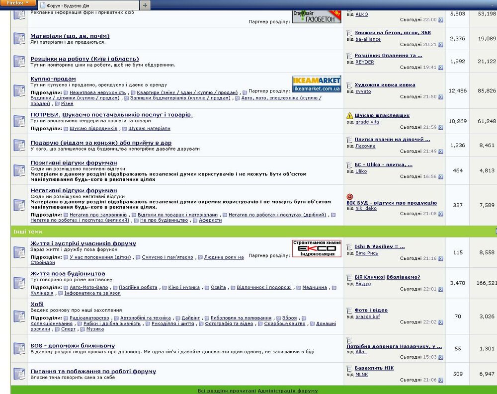
Task: Go to last post at Сьогодні 21:50
Action: pos(440,97)
